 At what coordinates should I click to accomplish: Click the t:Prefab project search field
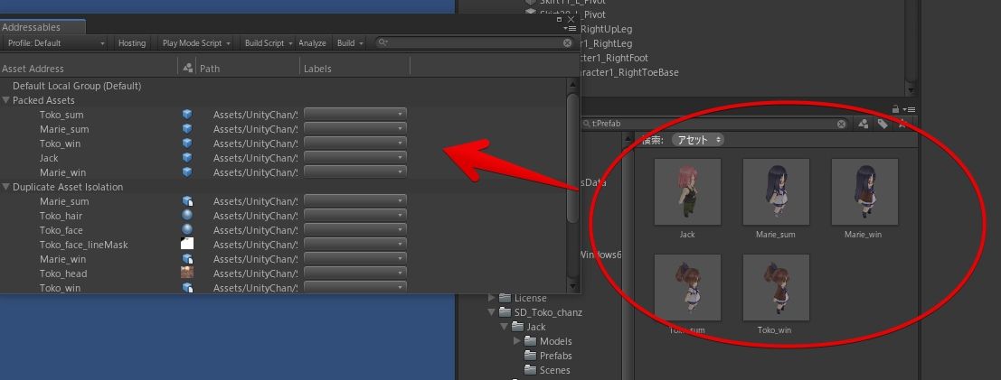[x=713, y=124]
